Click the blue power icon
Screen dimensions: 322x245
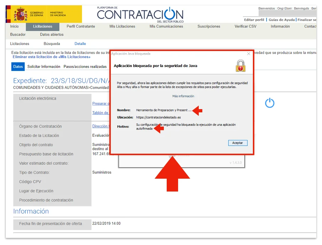[x=270, y=103]
